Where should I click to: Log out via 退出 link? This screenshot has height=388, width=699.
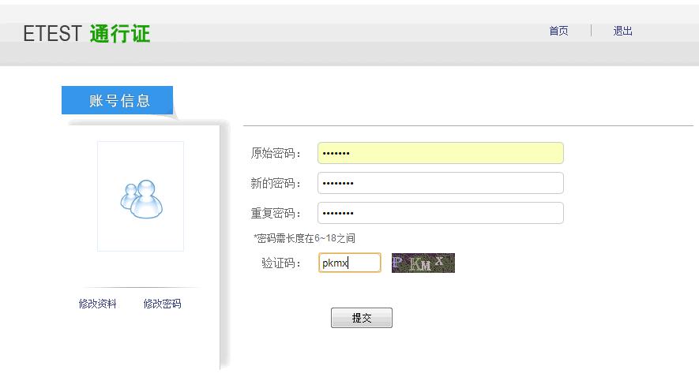(x=622, y=31)
